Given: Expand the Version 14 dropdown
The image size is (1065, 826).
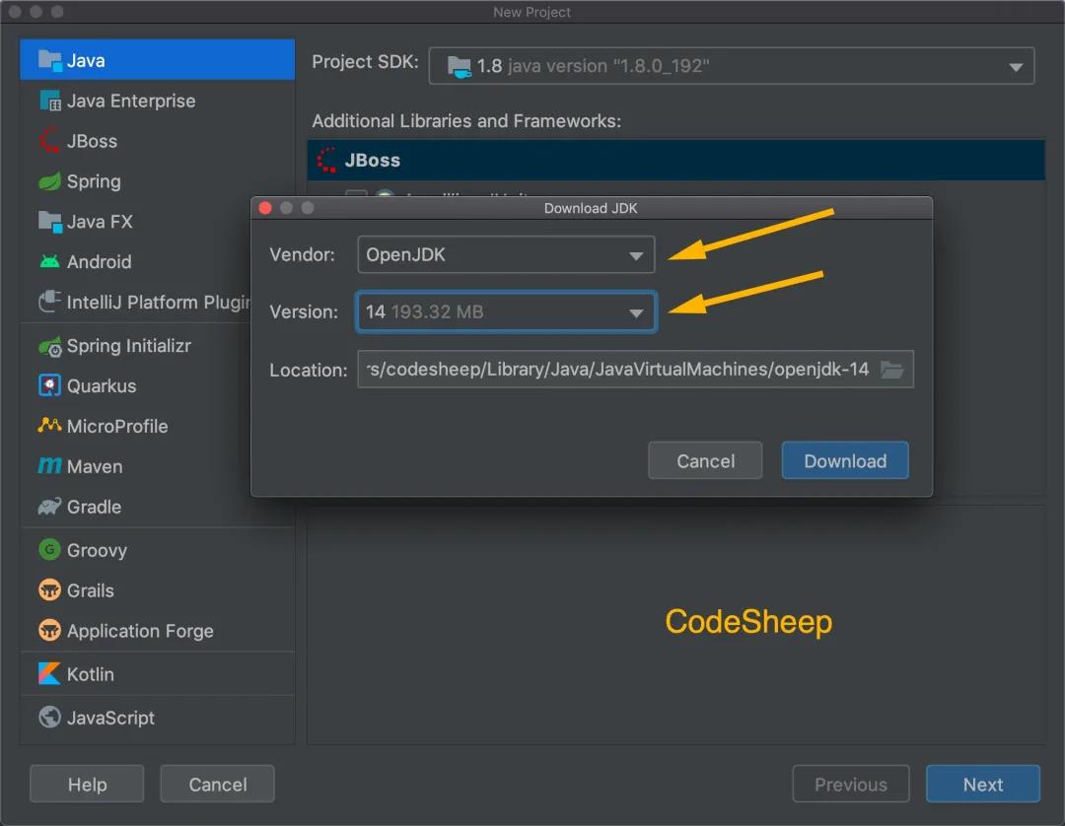Looking at the screenshot, I should click(x=506, y=311).
